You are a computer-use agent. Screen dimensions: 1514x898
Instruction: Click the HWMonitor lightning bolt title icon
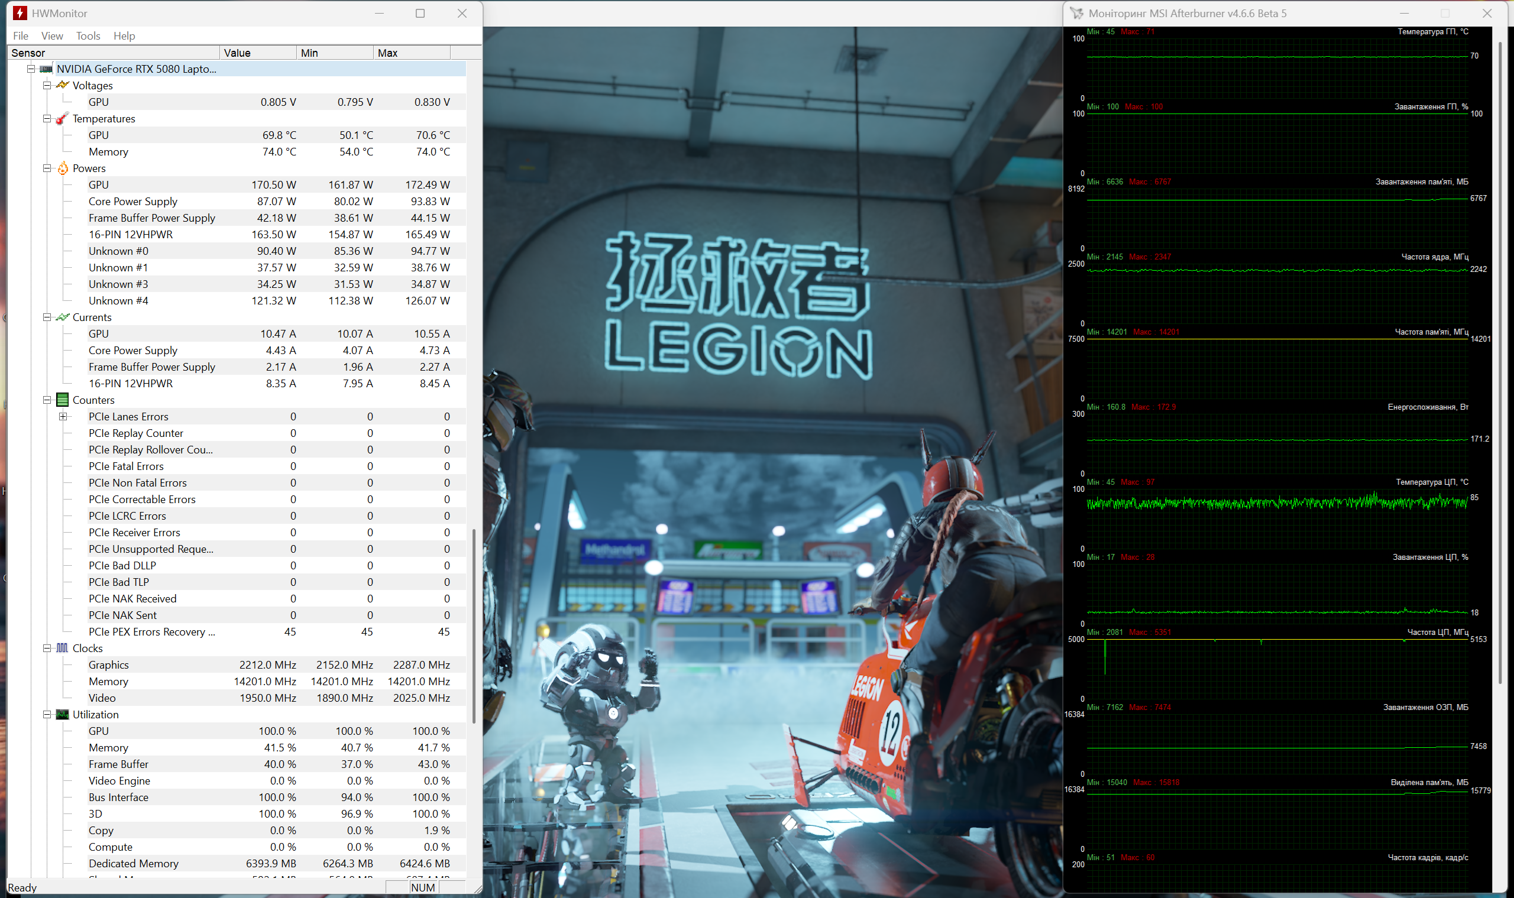click(20, 14)
